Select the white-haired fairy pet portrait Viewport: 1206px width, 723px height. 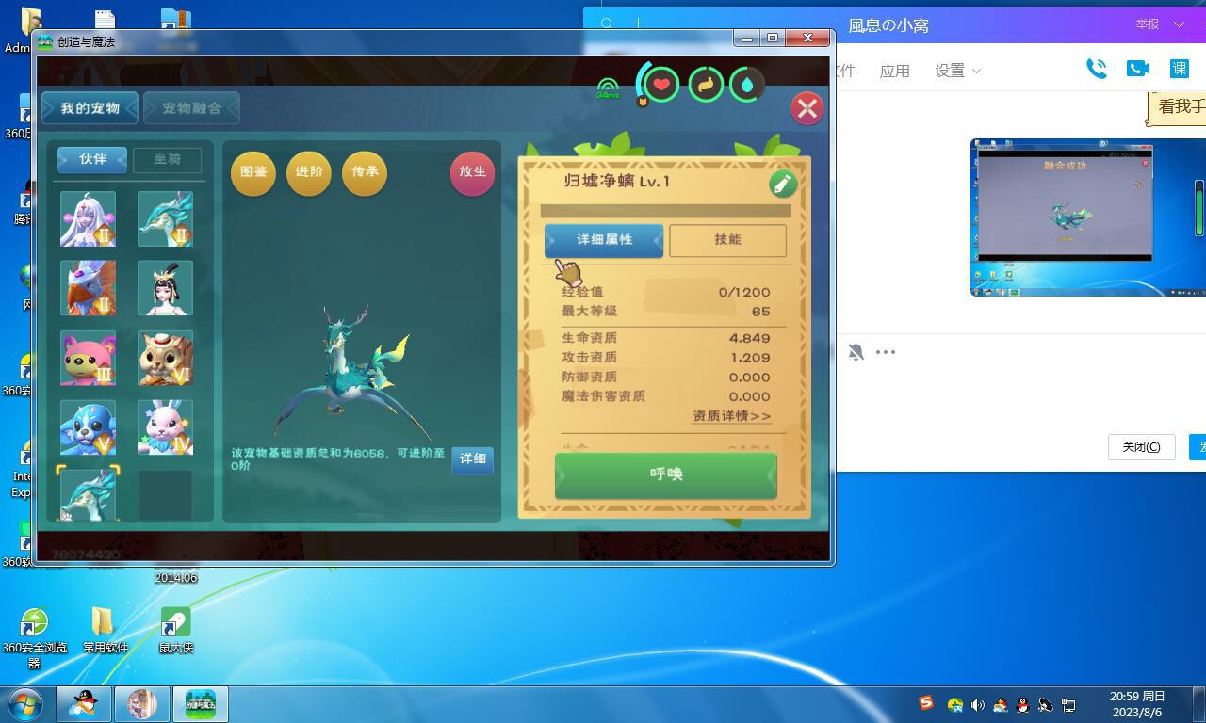point(89,218)
